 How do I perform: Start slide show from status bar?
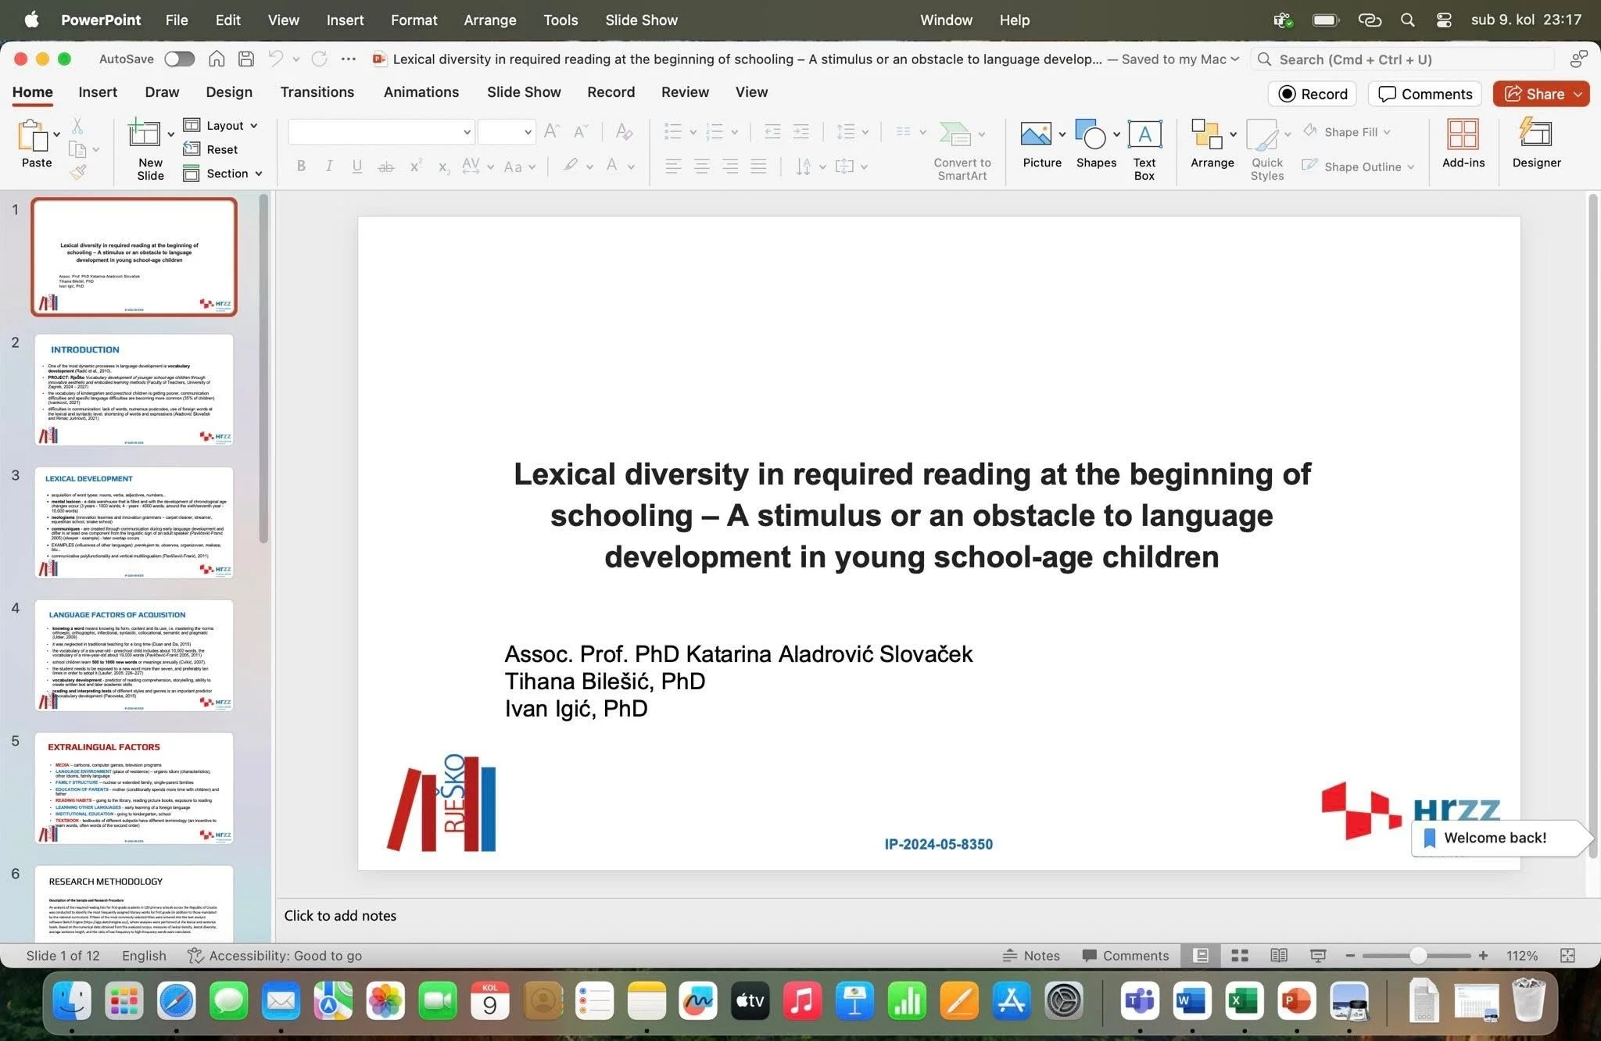pyautogui.click(x=1318, y=955)
